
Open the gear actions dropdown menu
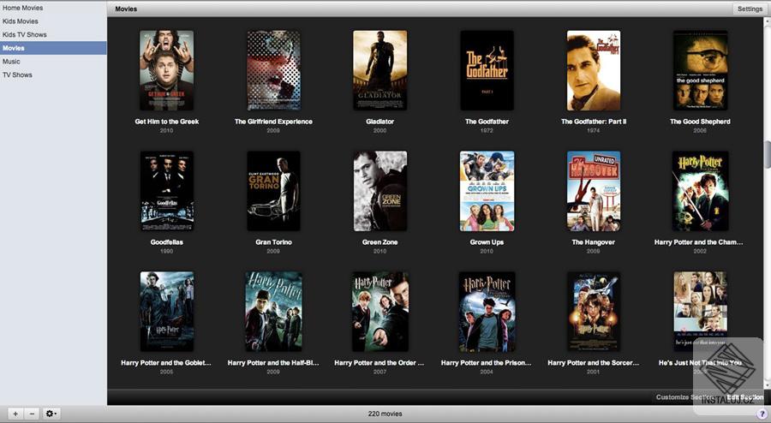[51, 414]
